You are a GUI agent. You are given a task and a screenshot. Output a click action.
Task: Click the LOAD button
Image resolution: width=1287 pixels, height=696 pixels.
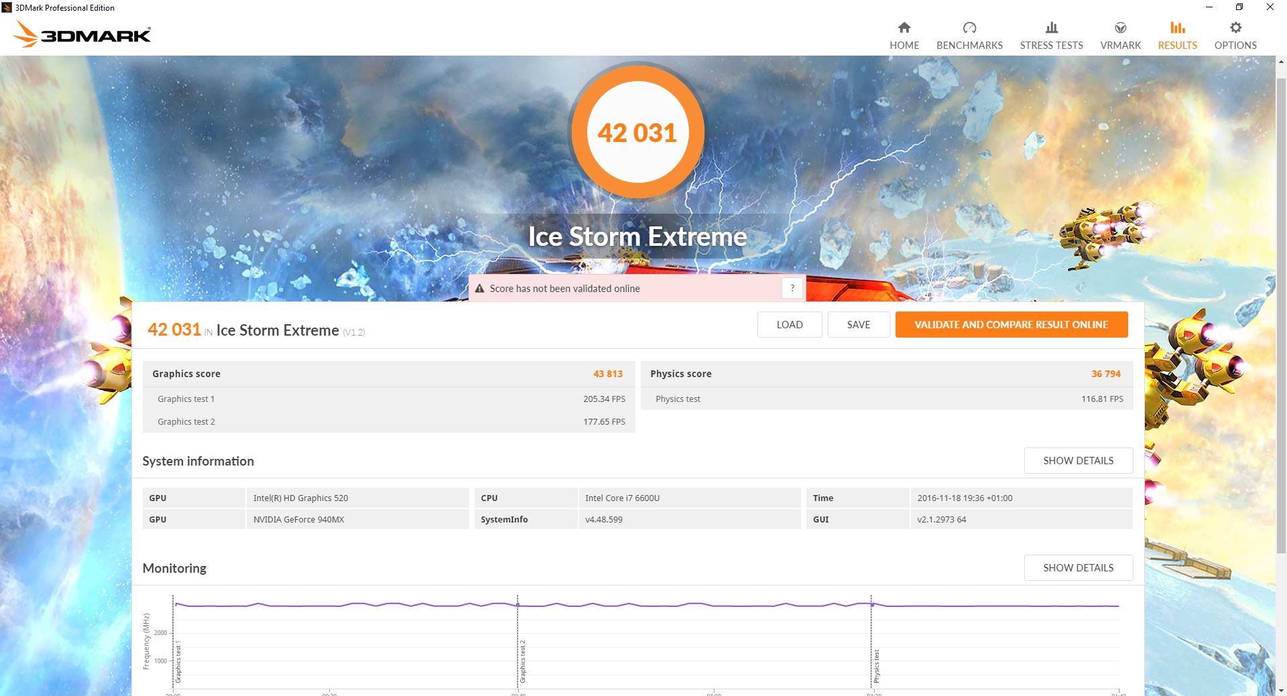790,324
